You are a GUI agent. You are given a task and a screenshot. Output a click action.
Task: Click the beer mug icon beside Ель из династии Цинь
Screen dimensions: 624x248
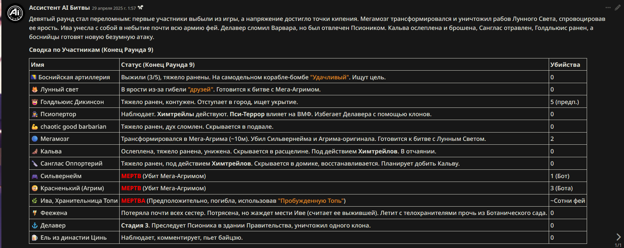[x=35, y=238]
